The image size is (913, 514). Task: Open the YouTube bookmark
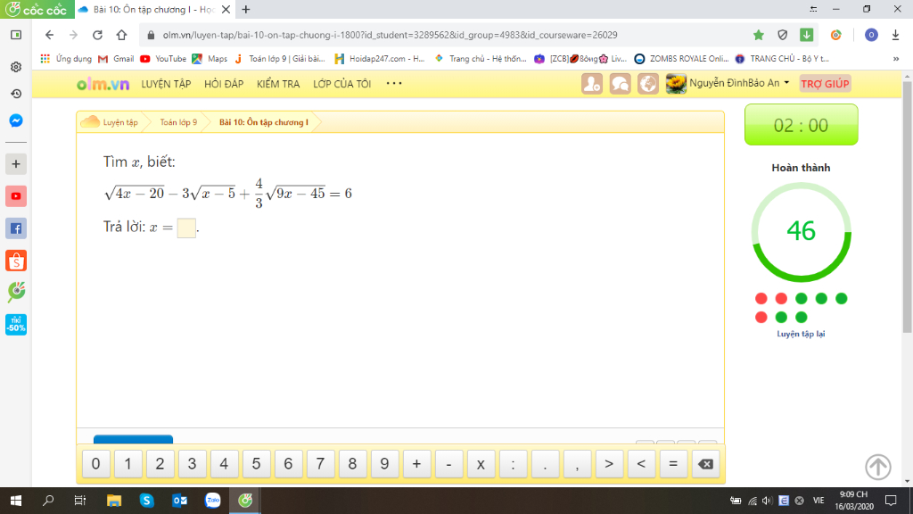[x=164, y=59]
